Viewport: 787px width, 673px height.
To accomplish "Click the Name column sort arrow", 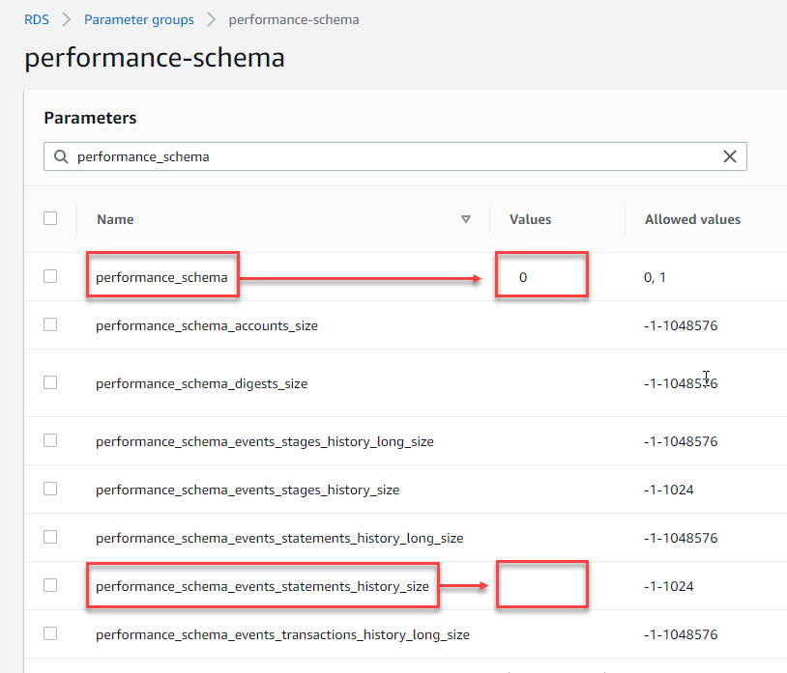I will click(x=466, y=219).
